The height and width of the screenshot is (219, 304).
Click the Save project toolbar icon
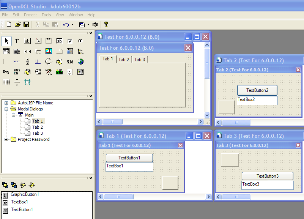26,24
